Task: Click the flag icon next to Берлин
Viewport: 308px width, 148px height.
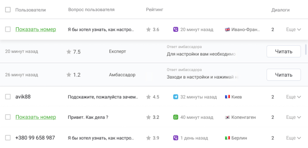Action: pyautogui.click(x=227, y=138)
